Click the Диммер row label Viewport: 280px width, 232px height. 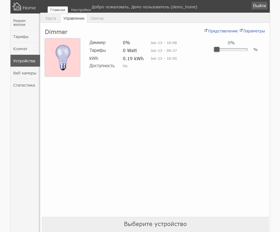[97, 43]
